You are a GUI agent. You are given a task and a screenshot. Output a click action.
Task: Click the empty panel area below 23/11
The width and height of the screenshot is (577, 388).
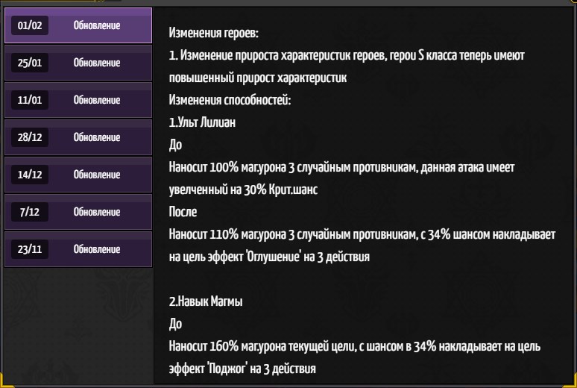(x=78, y=326)
